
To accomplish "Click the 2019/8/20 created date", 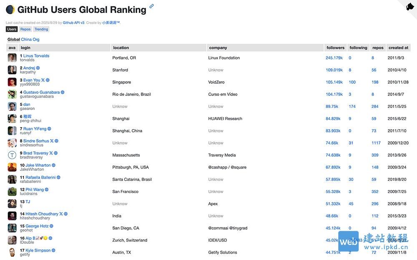I will pyautogui.click(x=397, y=180).
